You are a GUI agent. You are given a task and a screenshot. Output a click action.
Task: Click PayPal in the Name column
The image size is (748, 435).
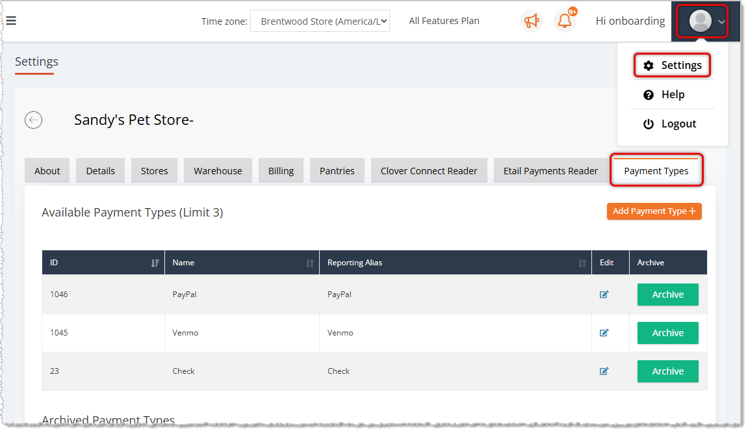(x=185, y=295)
